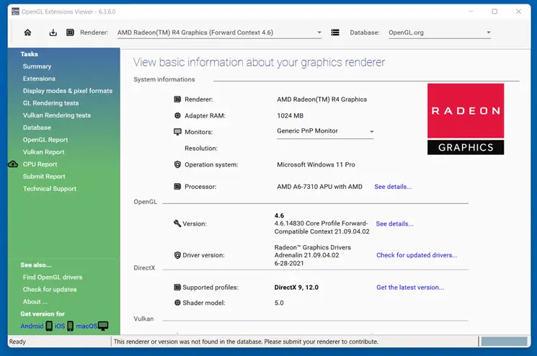Click the macOS version link

[86, 326]
